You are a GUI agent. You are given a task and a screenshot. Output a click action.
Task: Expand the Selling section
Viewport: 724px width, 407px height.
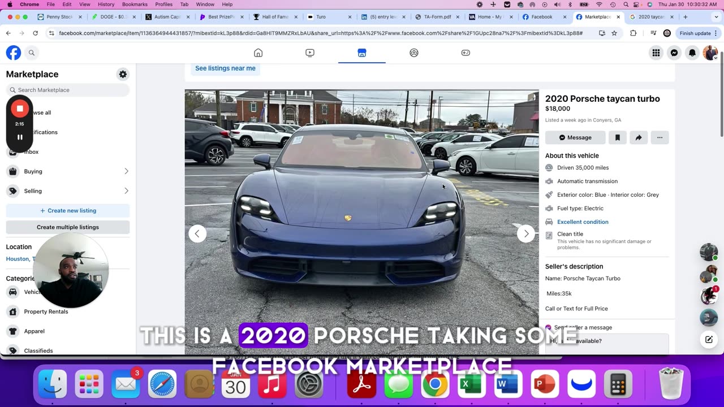pyautogui.click(x=68, y=191)
